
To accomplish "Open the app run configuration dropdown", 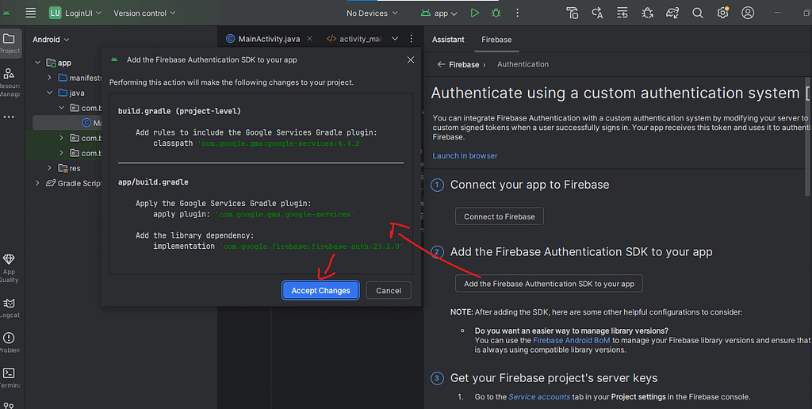I will point(439,13).
